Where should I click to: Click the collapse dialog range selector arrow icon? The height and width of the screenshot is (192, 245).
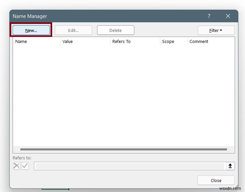(230, 166)
